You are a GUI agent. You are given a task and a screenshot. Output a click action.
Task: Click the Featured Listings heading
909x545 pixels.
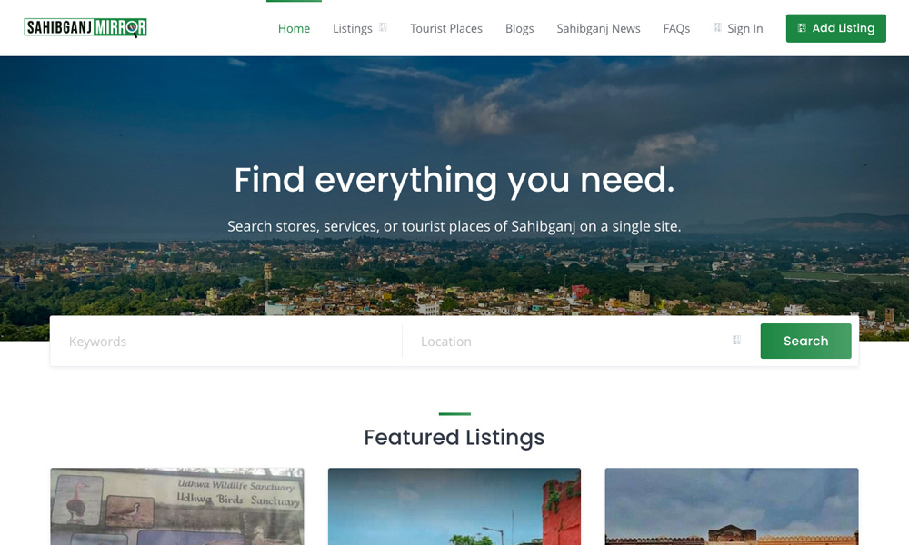tap(454, 437)
